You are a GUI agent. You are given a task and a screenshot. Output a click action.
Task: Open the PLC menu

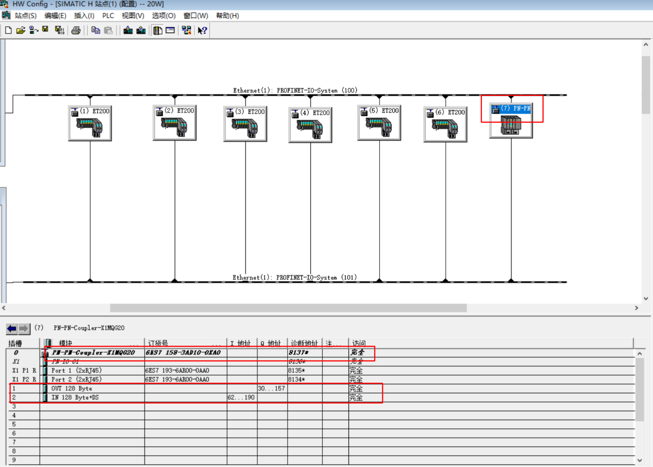click(108, 16)
